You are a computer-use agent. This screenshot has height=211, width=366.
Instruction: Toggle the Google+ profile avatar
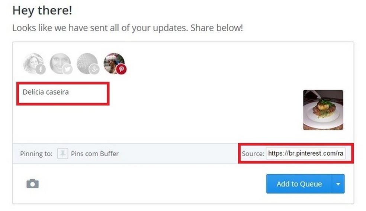[87, 62]
